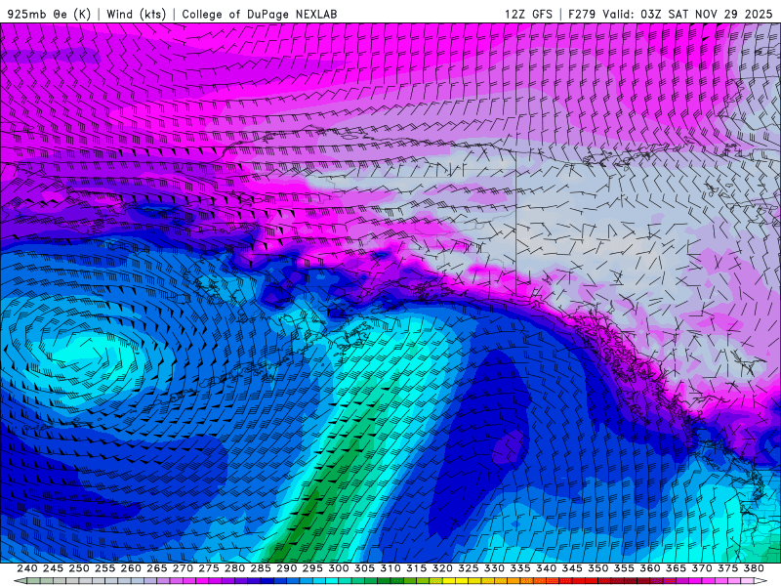Click the 365 colorbar value label
The width and height of the screenshot is (781, 586).
click(x=676, y=568)
